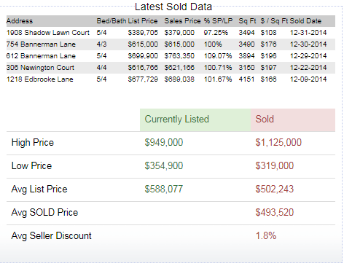The width and height of the screenshot is (344, 266).
Task: Click the Address column header
Action: click(20, 21)
